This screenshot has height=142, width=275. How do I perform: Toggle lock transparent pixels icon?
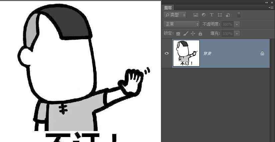click(x=178, y=34)
